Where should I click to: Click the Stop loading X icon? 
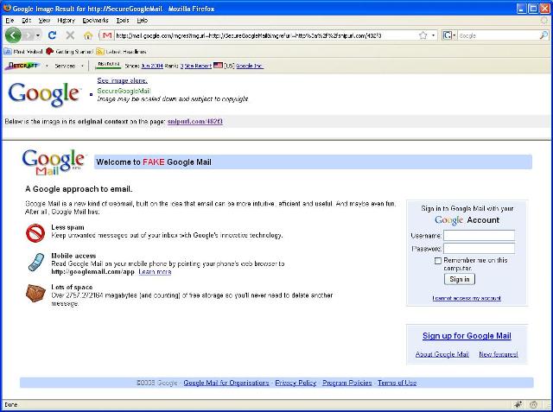70,35
